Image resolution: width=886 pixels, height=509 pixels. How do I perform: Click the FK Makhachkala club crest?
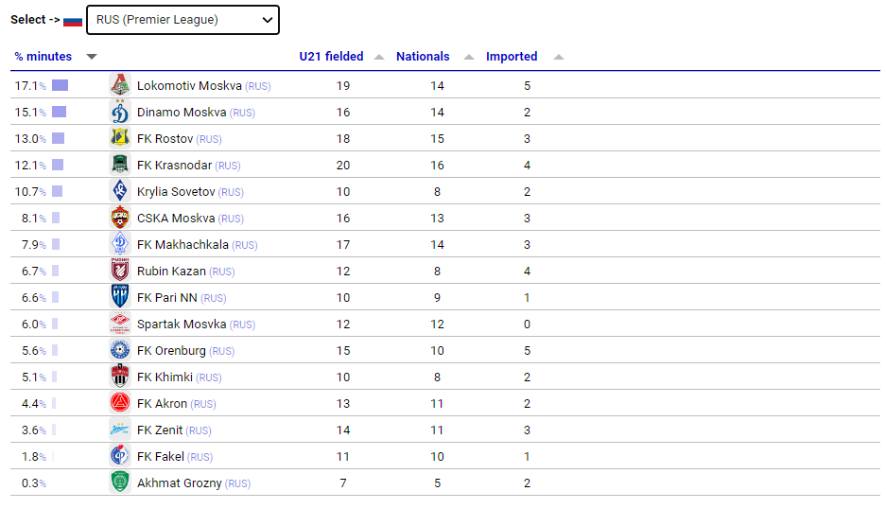(x=120, y=244)
